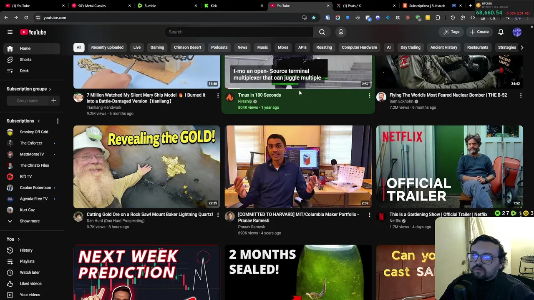
Task: Click the Group name input field
Action: coord(28,100)
